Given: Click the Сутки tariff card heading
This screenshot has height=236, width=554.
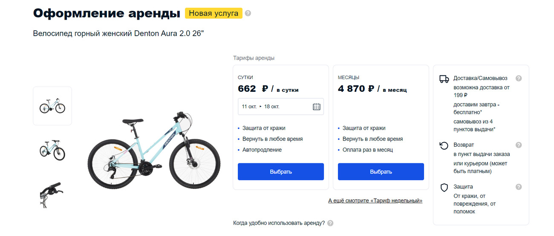Looking at the screenshot, I should click(245, 77).
